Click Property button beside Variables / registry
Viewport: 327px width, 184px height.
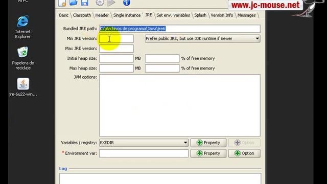(208, 143)
